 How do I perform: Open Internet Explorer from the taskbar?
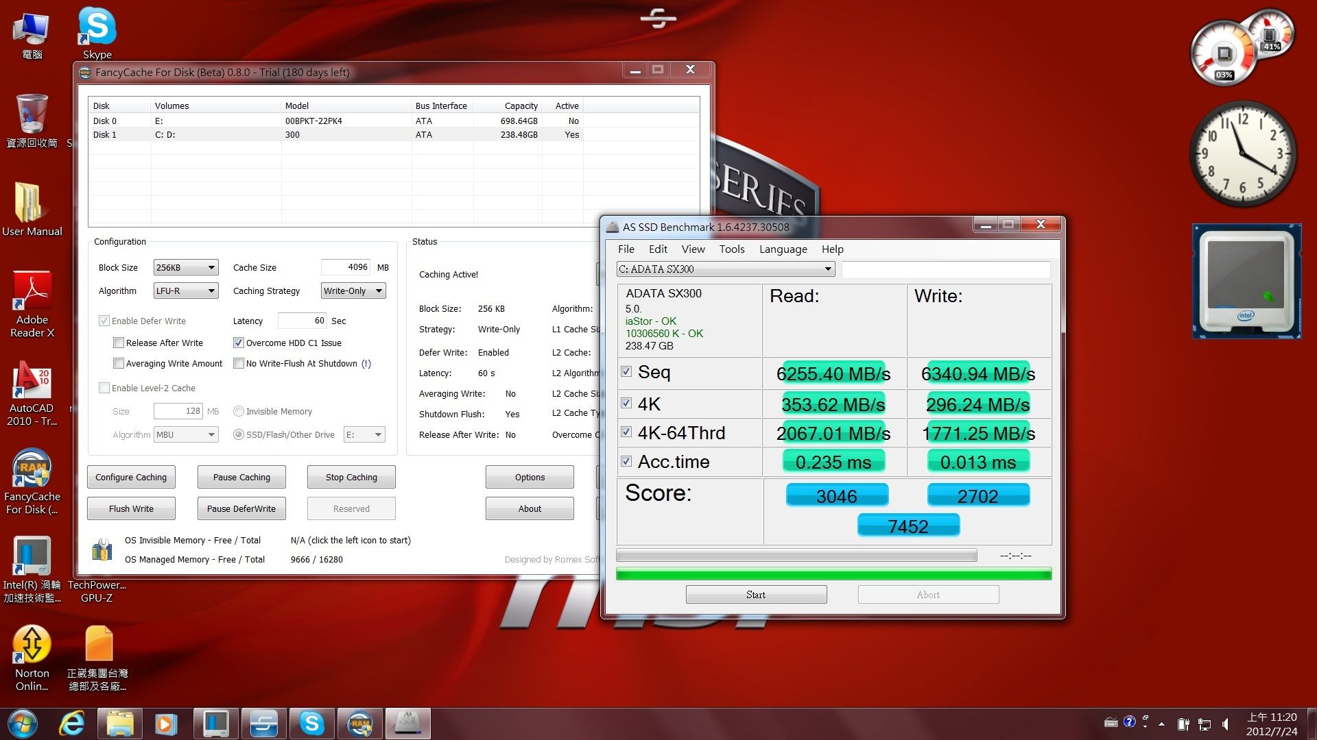71,724
